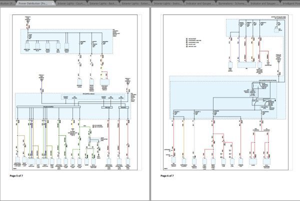Switch to the Illuminations - Schema... tab

232,3
